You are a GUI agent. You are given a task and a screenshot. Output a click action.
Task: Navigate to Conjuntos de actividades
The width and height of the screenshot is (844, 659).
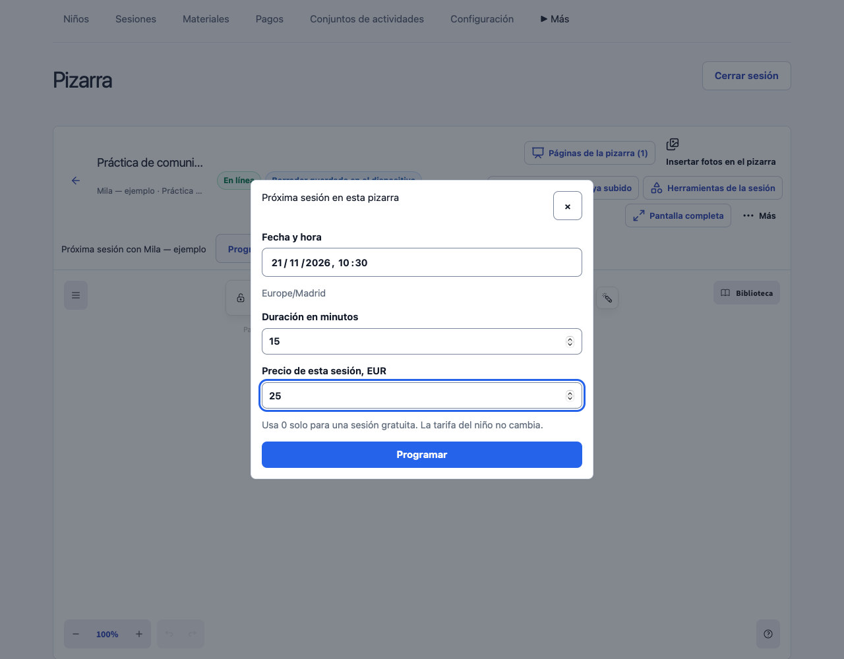pos(367,19)
